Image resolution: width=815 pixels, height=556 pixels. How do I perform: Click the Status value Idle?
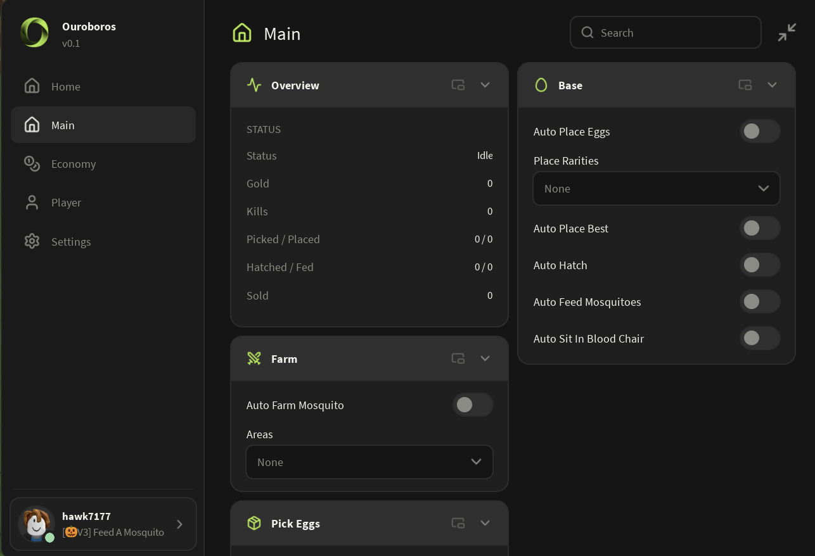pyautogui.click(x=485, y=156)
